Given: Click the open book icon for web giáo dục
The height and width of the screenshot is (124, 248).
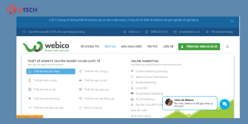Looking at the screenshot, I should pyautogui.click(x=81, y=90).
